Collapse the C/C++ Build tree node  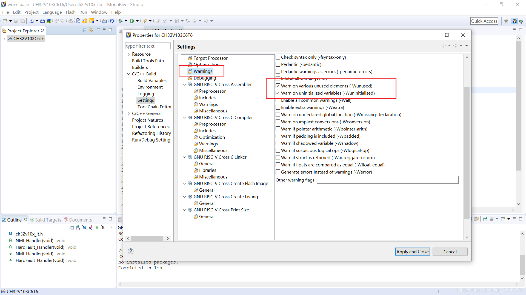pyautogui.click(x=129, y=74)
